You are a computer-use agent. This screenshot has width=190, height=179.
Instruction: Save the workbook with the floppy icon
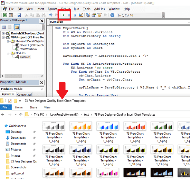[19, 15]
